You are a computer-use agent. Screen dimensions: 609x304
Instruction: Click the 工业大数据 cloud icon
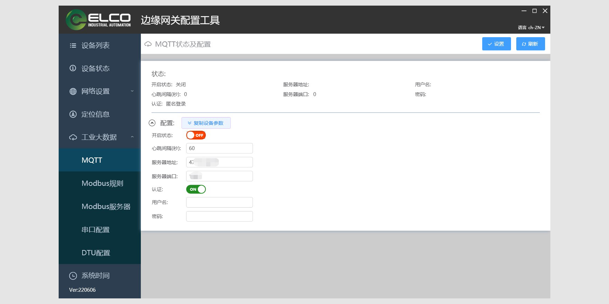click(x=73, y=137)
